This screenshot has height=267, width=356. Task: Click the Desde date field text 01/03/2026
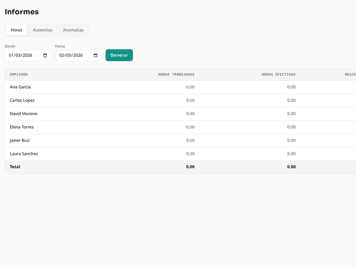tap(21, 56)
